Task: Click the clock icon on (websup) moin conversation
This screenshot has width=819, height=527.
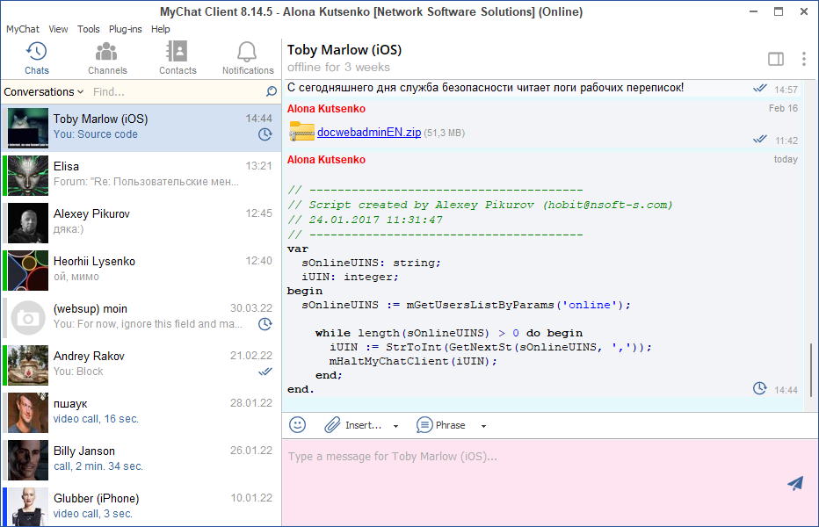Action: point(265,323)
